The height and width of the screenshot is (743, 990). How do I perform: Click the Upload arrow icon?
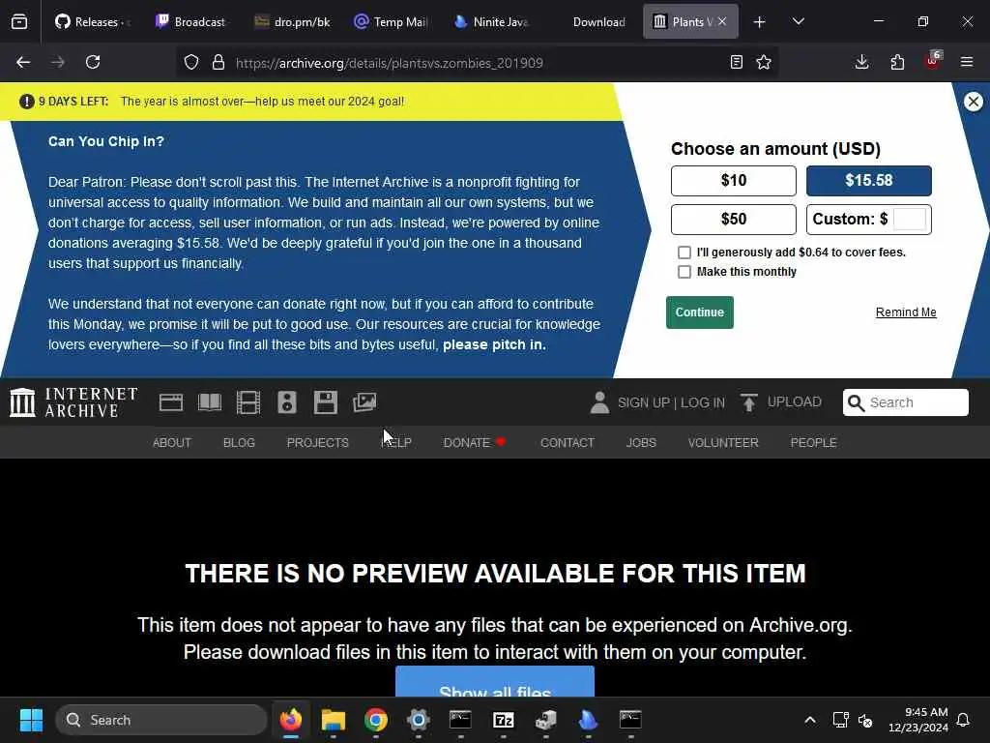pyautogui.click(x=749, y=402)
